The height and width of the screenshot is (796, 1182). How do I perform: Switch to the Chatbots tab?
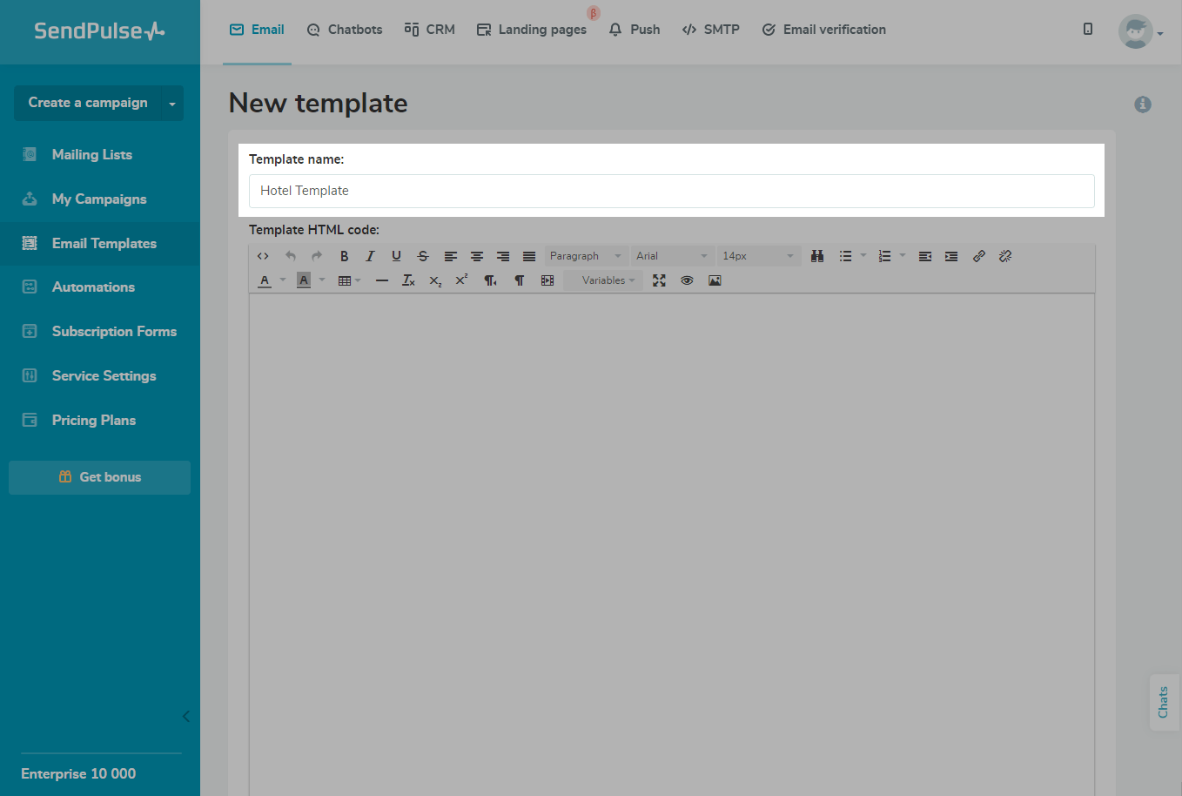[x=345, y=30]
